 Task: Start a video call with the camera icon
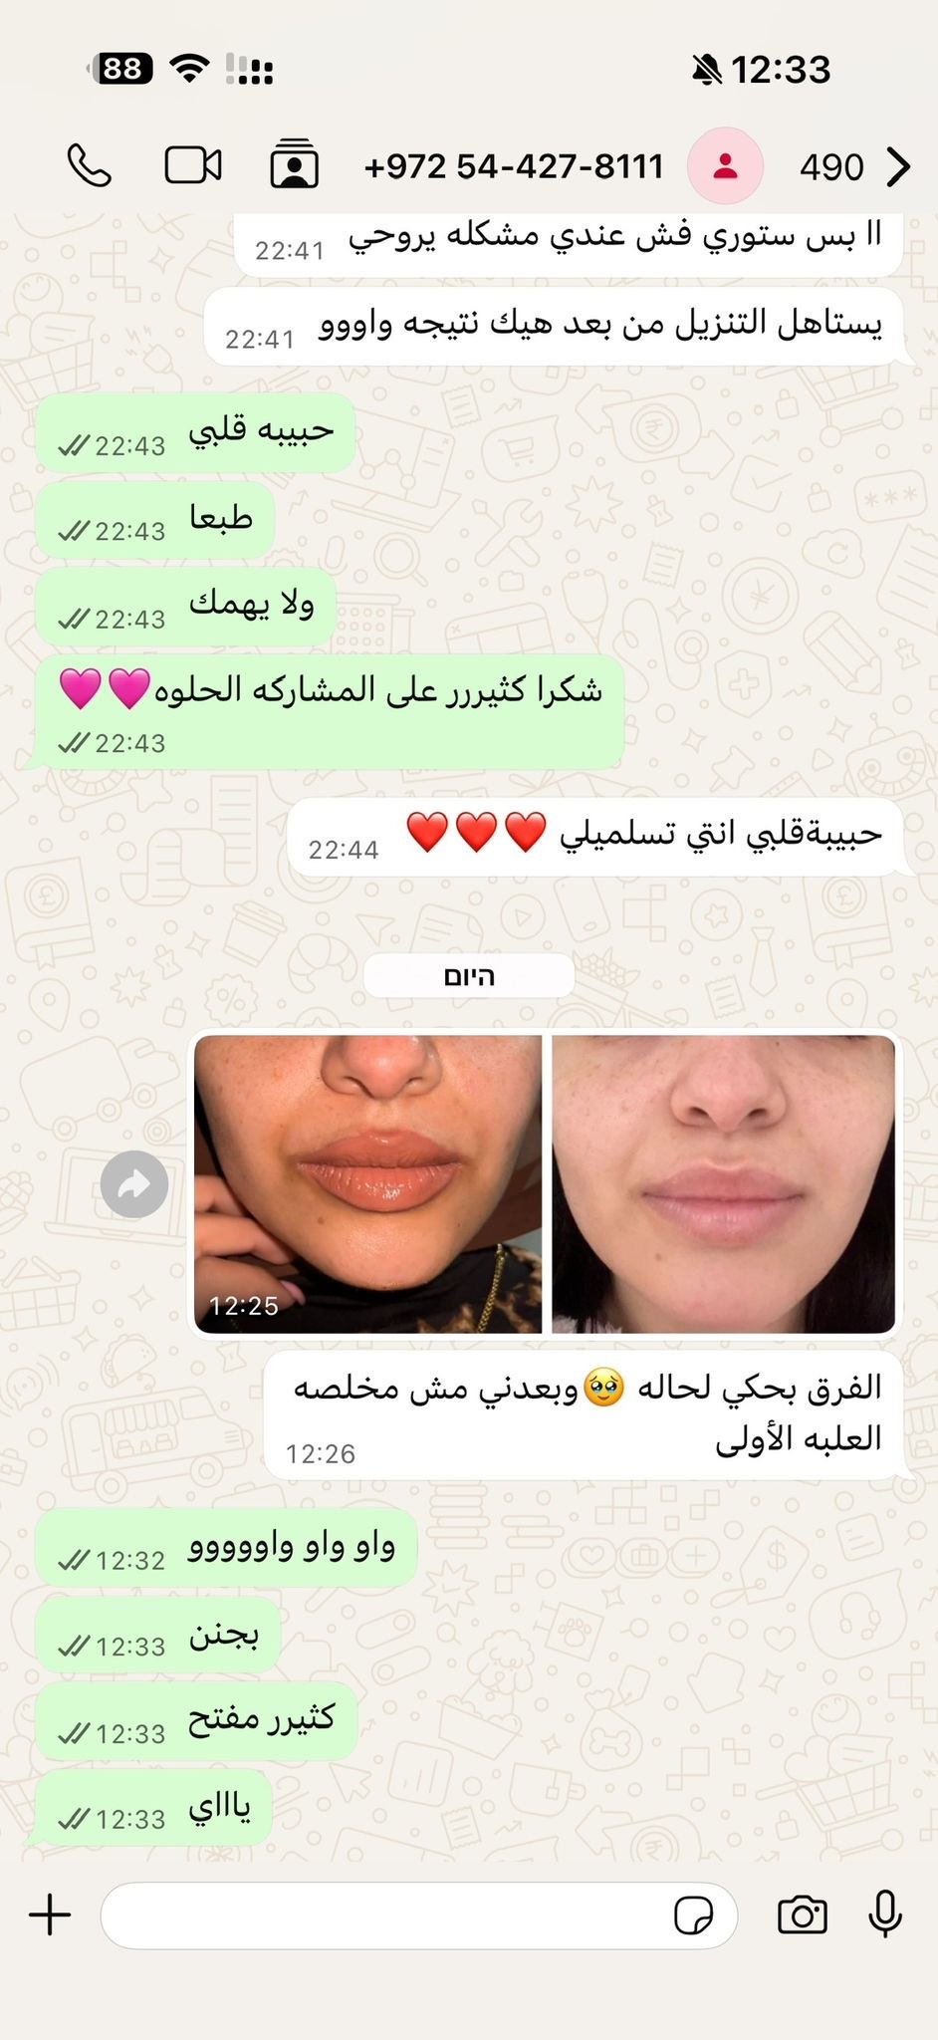click(x=193, y=165)
